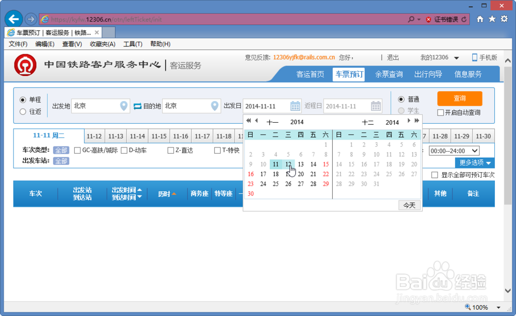Sort by 出发时间 ascending arrow

pyautogui.click(x=139, y=190)
